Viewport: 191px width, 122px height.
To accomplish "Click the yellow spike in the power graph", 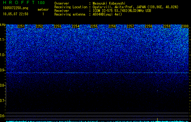I will (x=158, y=120).
